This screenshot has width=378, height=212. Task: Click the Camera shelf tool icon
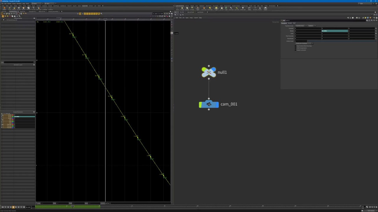[x=177, y=8]
